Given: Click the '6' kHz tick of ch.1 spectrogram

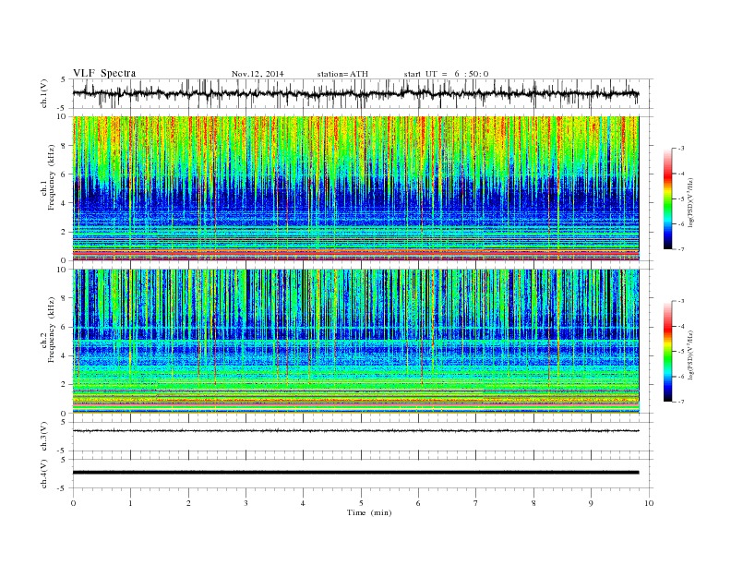Looking at the screenshot, I should point(65,174).
